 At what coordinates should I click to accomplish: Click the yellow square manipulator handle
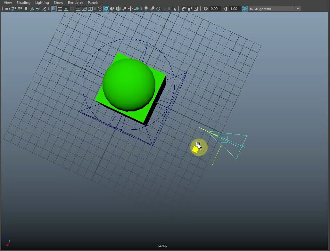click(195, 150)
